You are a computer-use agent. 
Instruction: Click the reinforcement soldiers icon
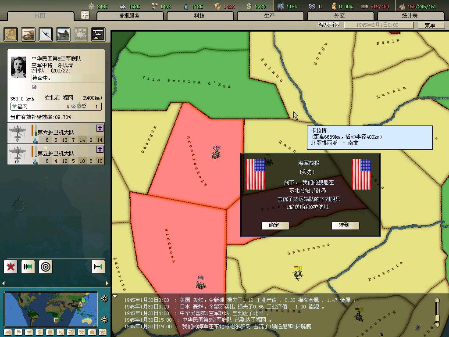[28, 267]
